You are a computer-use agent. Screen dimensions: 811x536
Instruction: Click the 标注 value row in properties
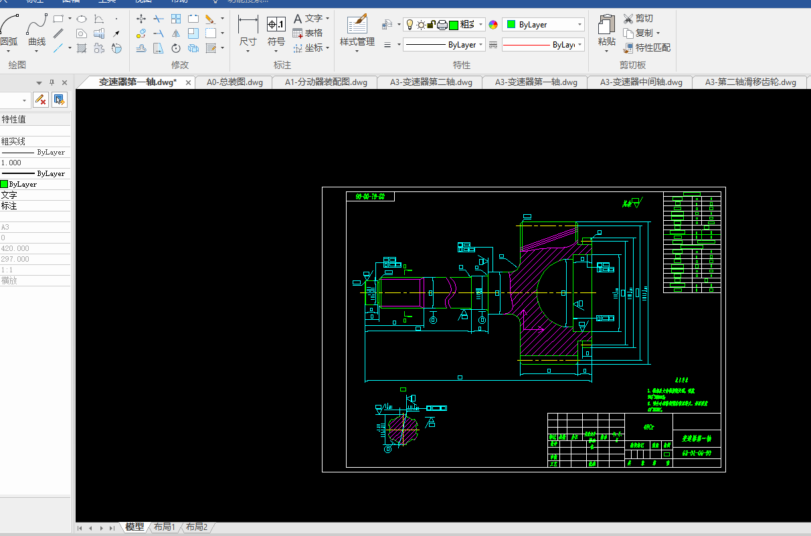(35, 205)
